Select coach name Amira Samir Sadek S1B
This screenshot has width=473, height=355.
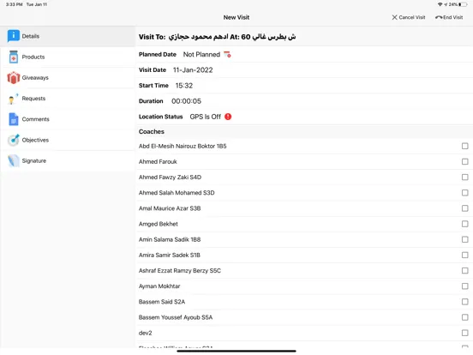[x=169, y=255]
